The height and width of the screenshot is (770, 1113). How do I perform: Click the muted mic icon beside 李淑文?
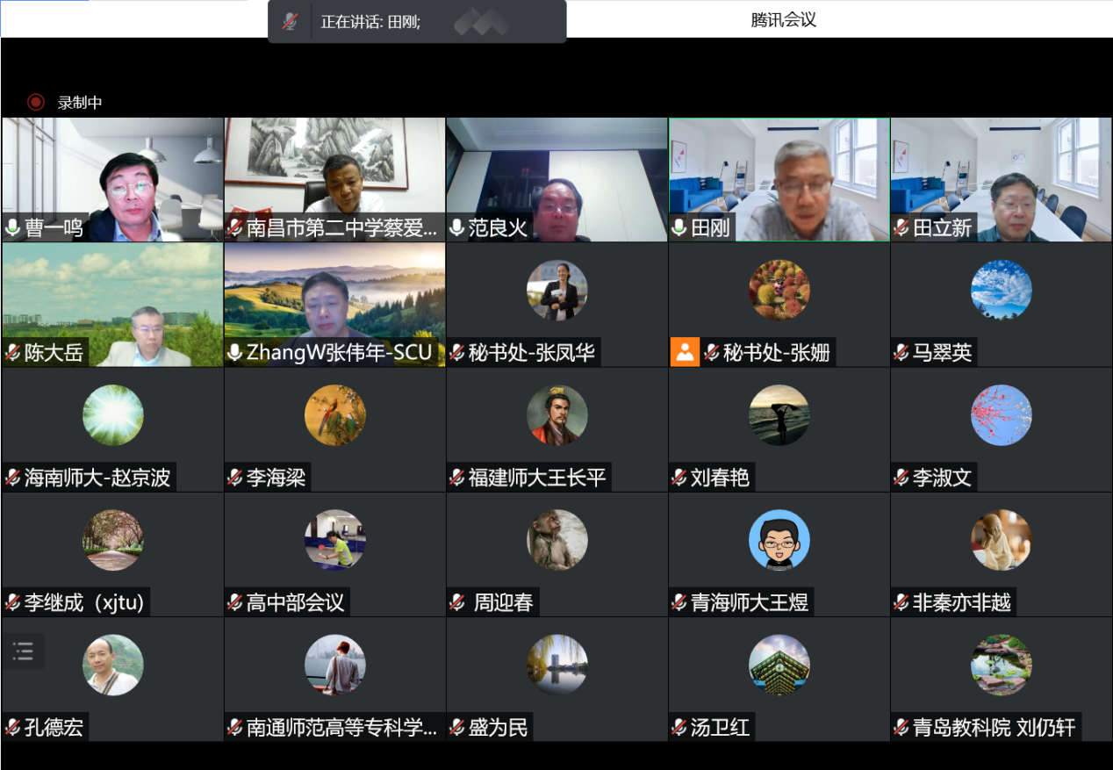click(x=901, y=478)
